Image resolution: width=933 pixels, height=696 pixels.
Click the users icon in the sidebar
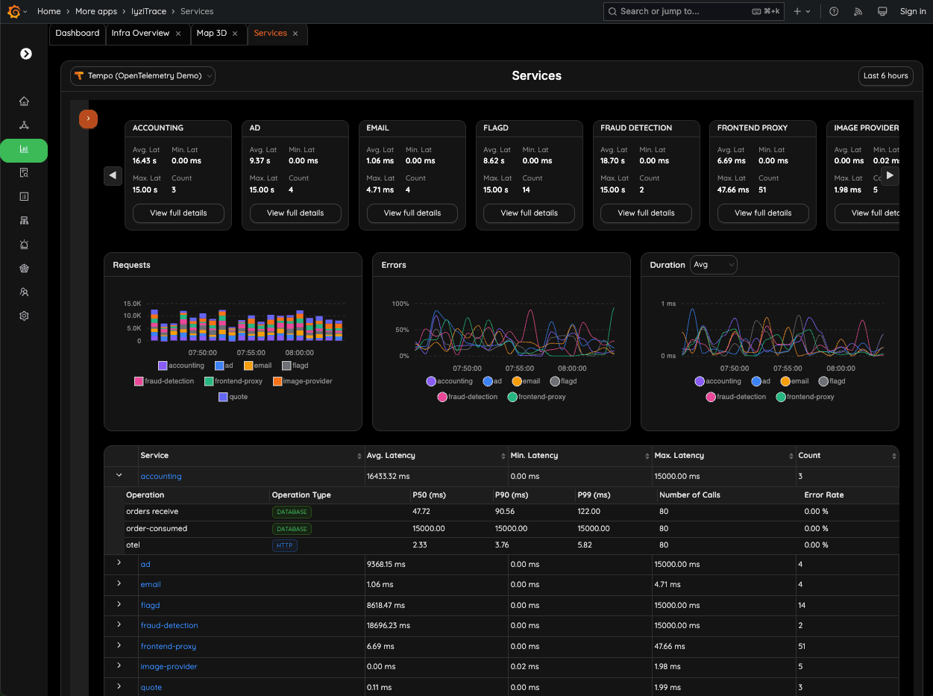point(24,292)
